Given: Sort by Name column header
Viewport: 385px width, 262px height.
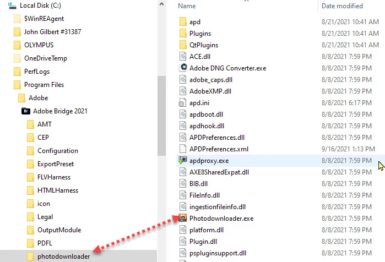Looking at the screenshot, I should pos(187,6).
